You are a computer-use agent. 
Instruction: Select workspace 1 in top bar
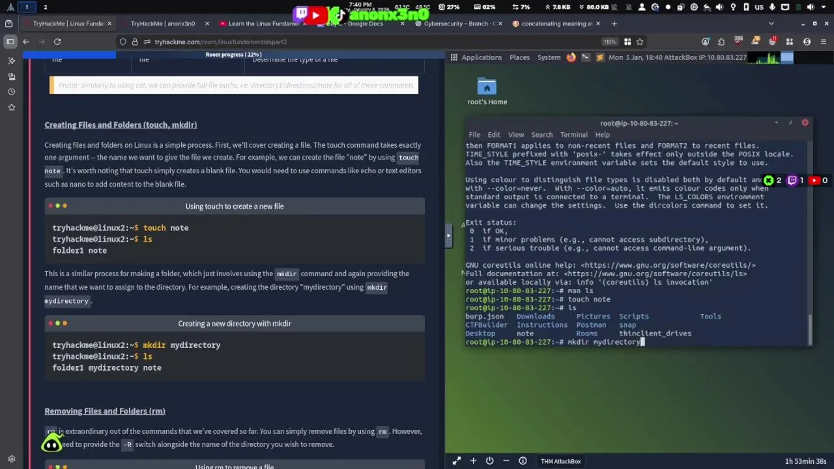(27, 7)
